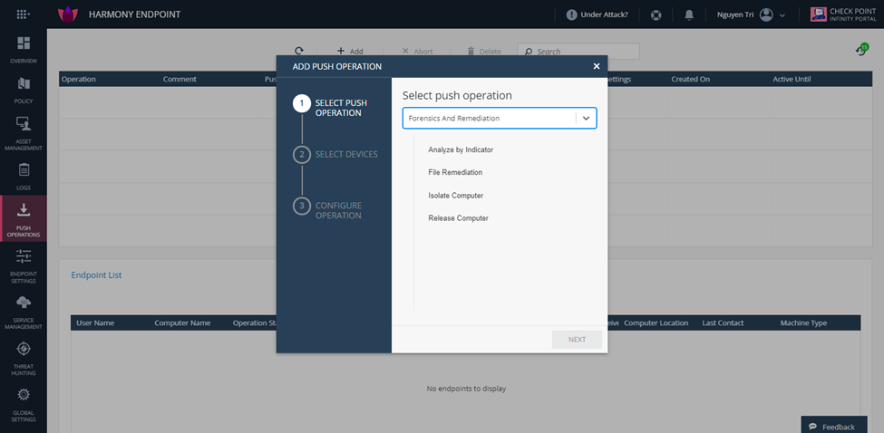This screenshot has width=884, height=433.
Task: Click the Computer Name column header
Action: click(182, 323)
